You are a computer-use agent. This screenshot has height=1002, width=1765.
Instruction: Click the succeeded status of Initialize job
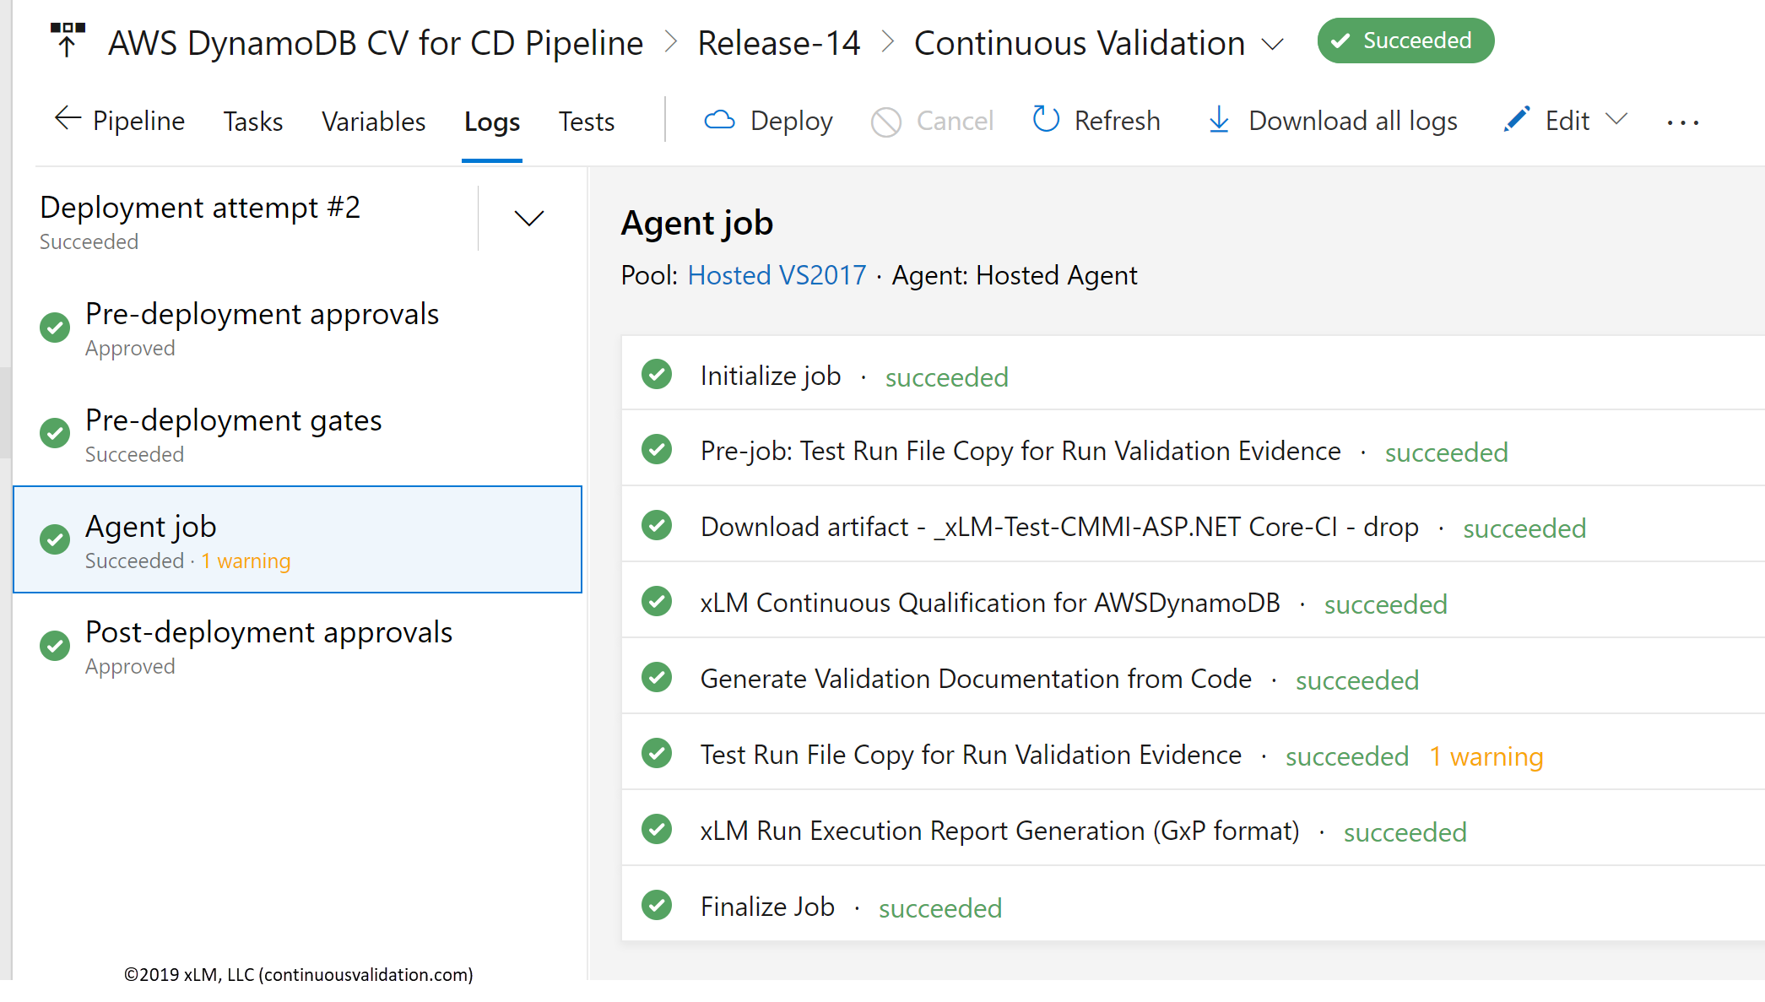point(947,378)
